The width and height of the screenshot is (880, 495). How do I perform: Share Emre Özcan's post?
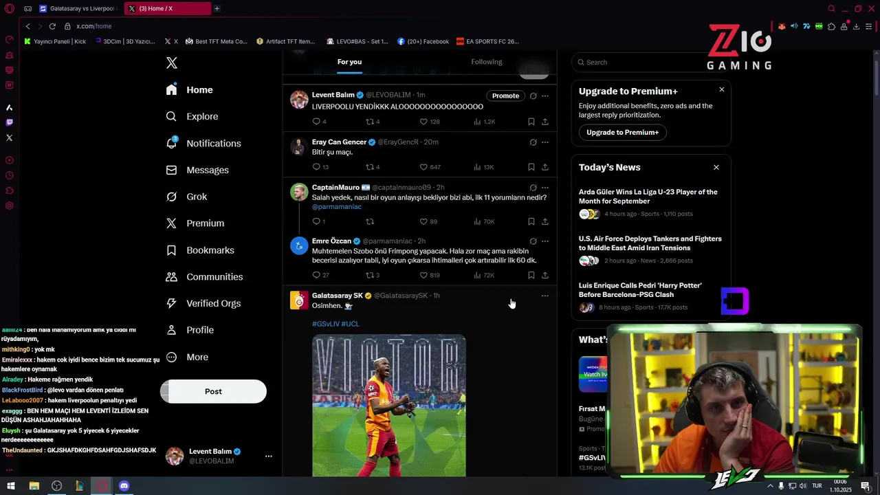click(x=545, y=275)
